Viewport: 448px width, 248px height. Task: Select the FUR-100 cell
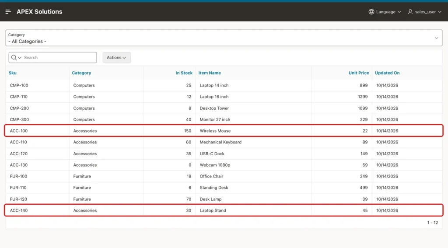click(x=38, y=176)
